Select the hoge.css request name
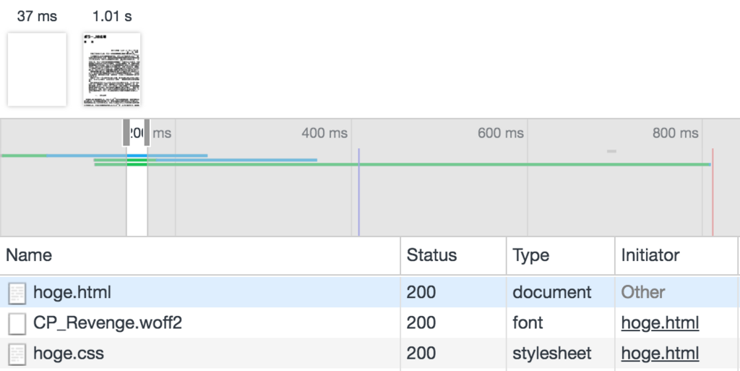The image size is (740, 371). [69, 354]
